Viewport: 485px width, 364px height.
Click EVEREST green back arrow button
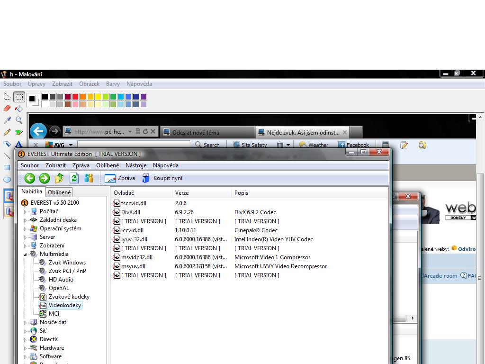(x=30, y=178)
